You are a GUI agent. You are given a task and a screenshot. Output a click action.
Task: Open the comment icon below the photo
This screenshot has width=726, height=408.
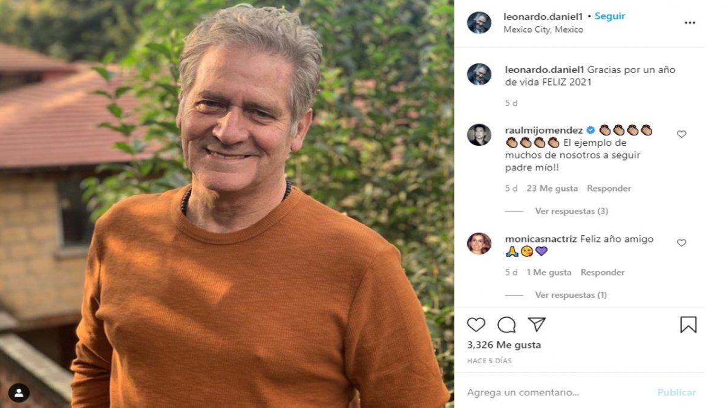coord(506,325)
